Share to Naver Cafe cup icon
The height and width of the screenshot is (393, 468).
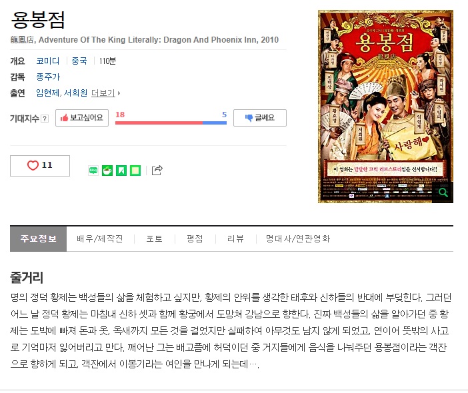(107, 171)
